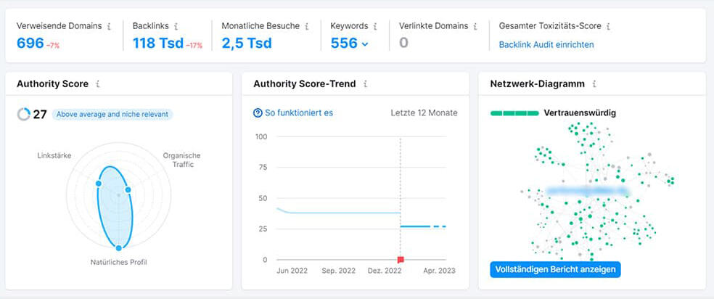Image resolution: width=714 pixels, height=299 pixels.
Task: Click info icon next to Verlinkte Domains
Action: tap(475, 26)
